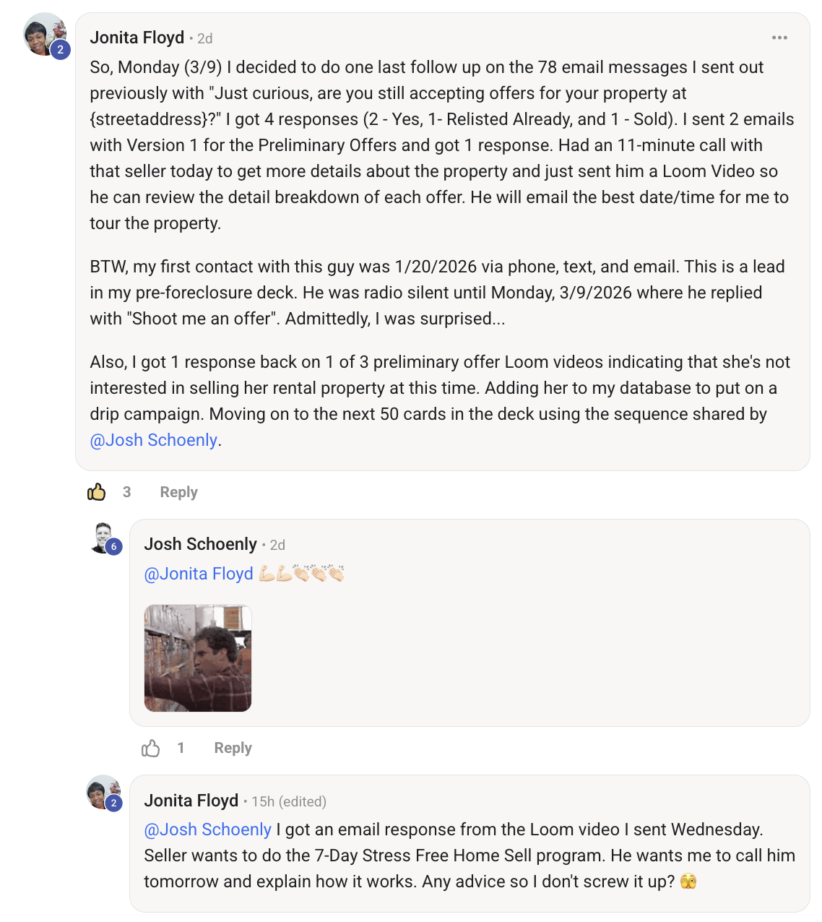Click the like count '1' under Josh's comment
822x922 pixels.
pos(181,747)
